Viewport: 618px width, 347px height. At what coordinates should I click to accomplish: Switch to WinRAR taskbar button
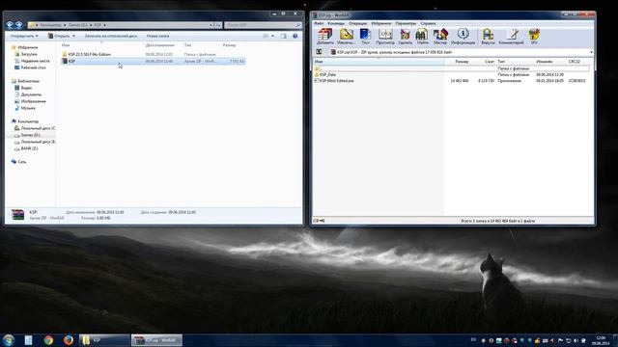(156, 340)
